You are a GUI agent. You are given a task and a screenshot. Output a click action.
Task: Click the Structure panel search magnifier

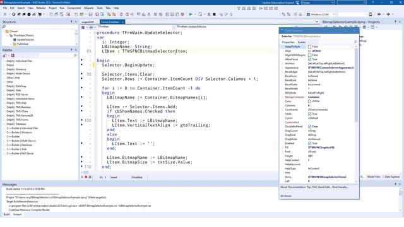4,26
